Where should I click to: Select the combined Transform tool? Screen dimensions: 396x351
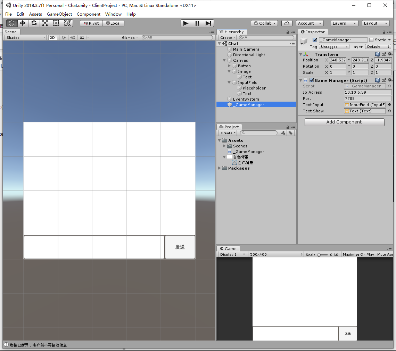point(67,23)
